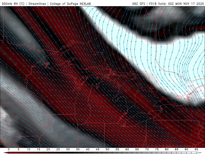
Task: Click the 65 label on the RH legend
Action: click(x=137, y=149)
